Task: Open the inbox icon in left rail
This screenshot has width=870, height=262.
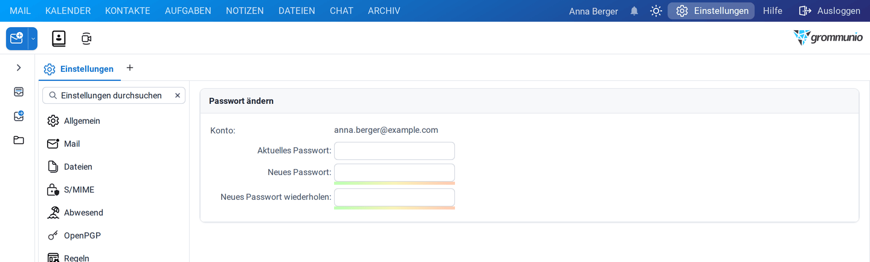Action: click(x=19, y=92)
